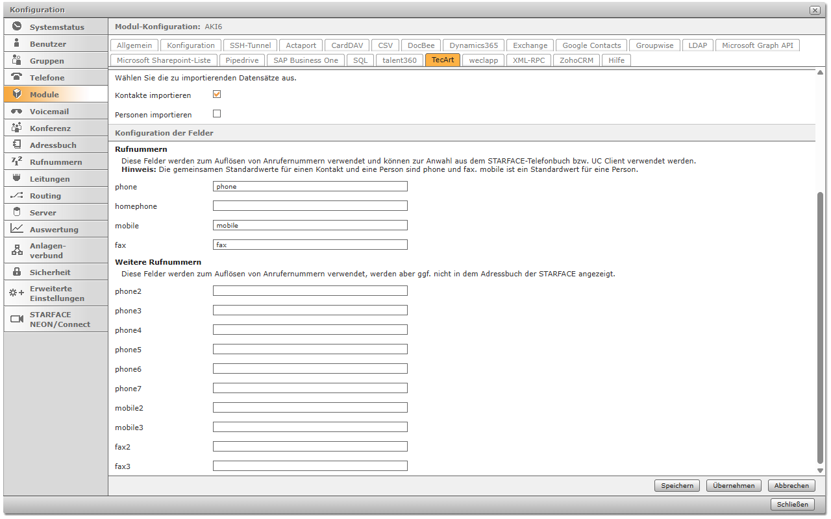The width and height of the screenshot is (831, 519).
Task: Click the Konferenz group icon
Action: (17, 128)
